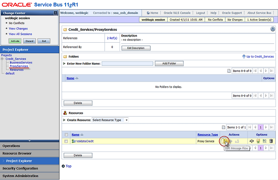The width and height of the screenshot is (278, 180).
Task: Open Security Configuration section
Action: (x=29, y=168)
